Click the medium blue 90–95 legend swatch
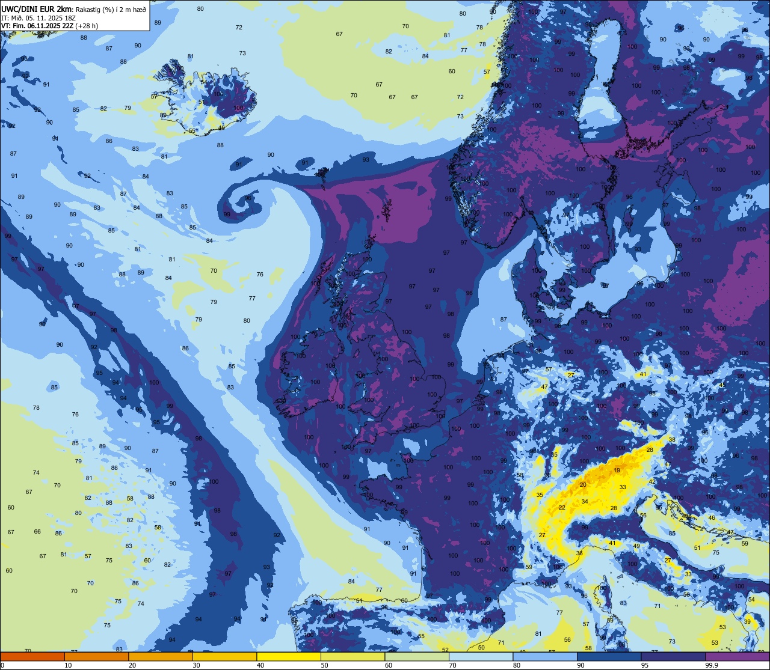 (609, 656)
